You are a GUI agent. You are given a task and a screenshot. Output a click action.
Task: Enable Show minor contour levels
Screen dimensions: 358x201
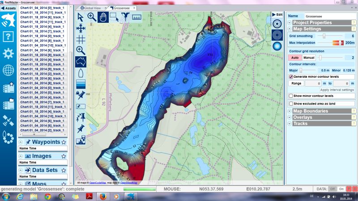pyautogui.click(x=291, y=96)
